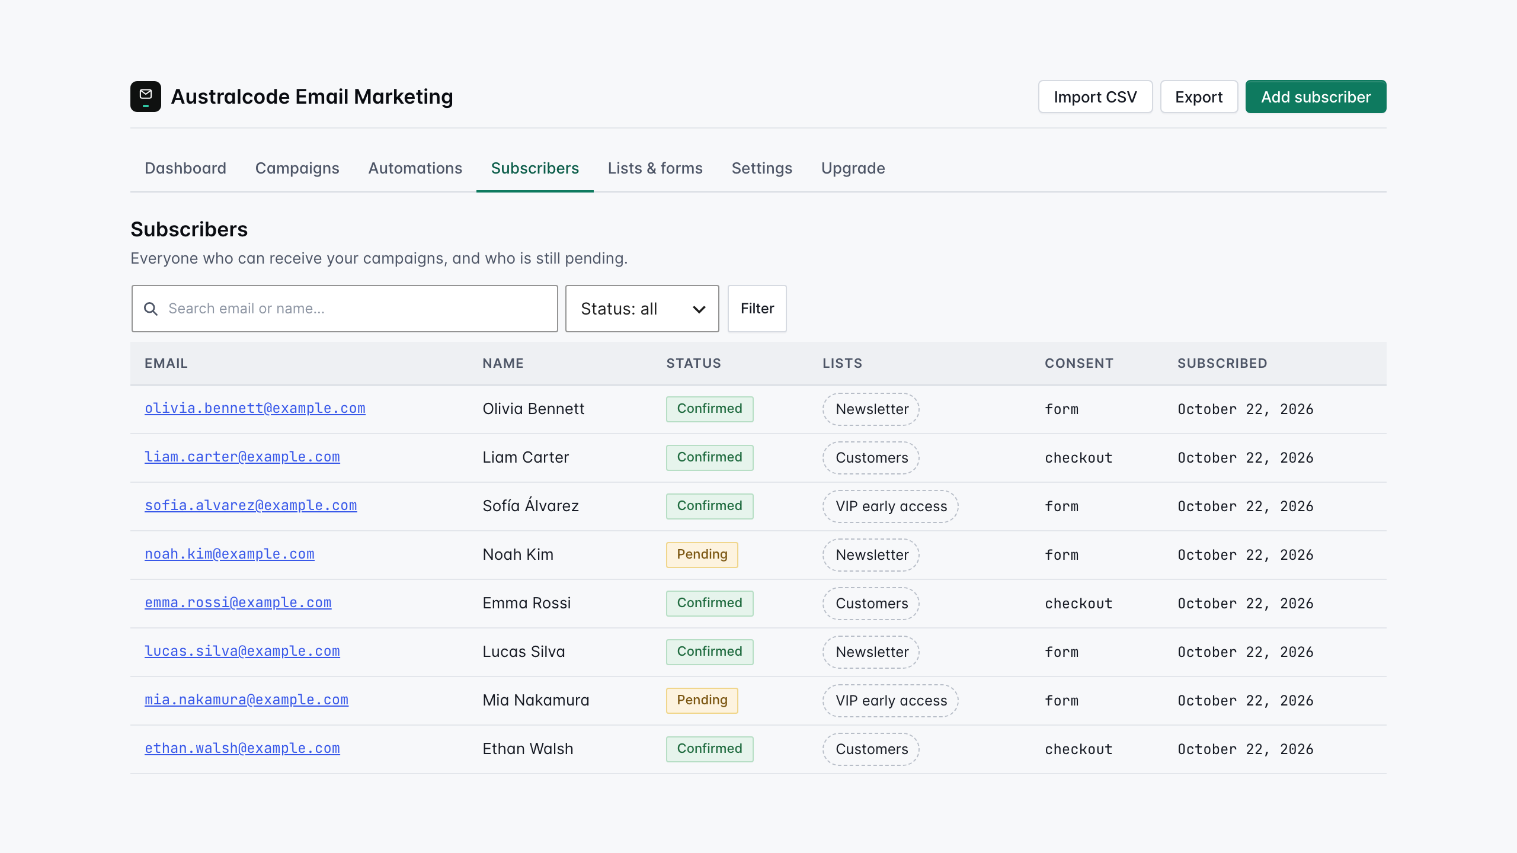Open olivia.bennett@example.com link
This screenshot has width=1517, height=853.
255,409
